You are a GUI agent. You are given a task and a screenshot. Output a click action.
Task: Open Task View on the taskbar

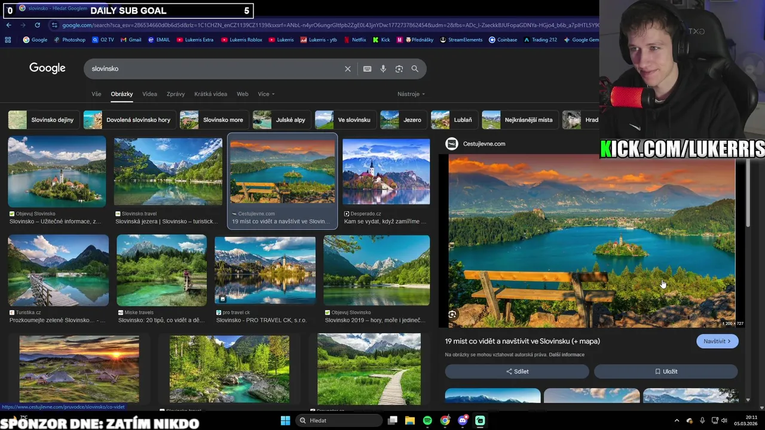[x=393, y=420]
